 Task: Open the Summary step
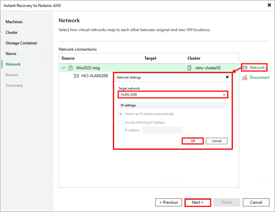pyautogui.click(x=14, y=86)
